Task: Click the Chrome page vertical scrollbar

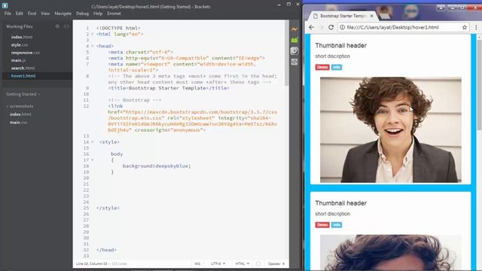Action: (479, 84)
